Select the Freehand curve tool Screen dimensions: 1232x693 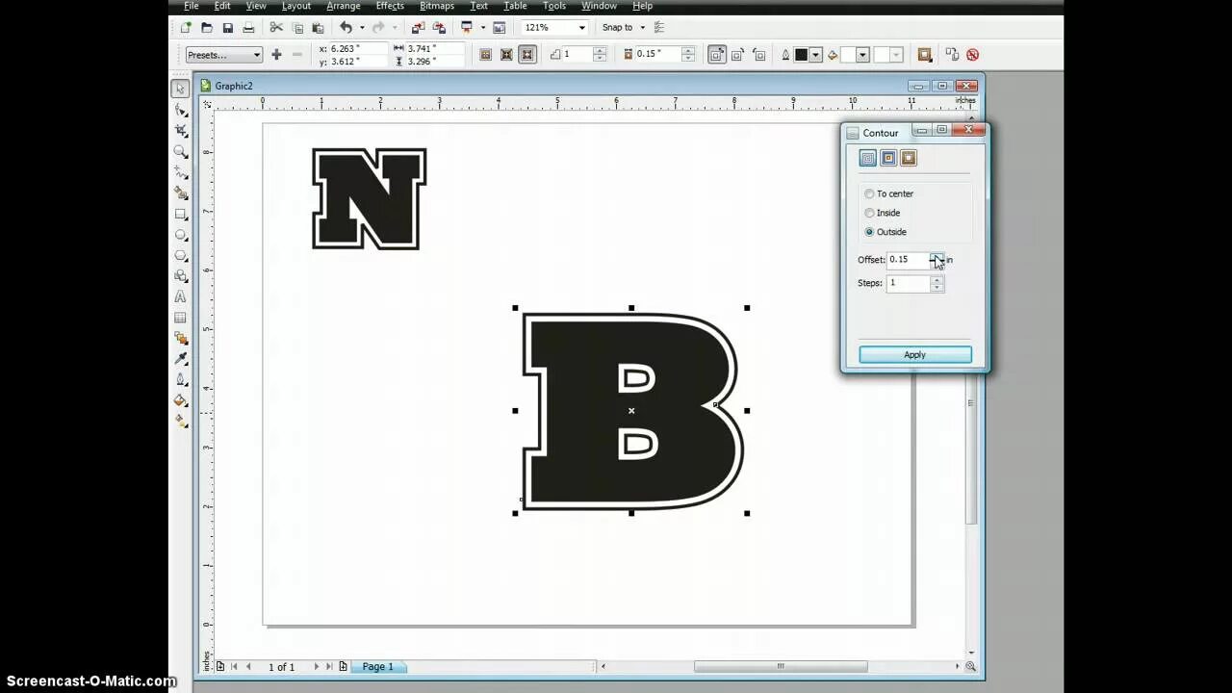point(180,172)
